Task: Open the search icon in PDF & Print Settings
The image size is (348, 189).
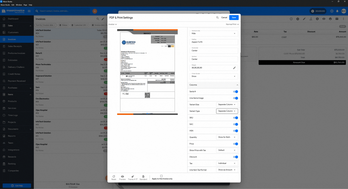Action: 218,17
